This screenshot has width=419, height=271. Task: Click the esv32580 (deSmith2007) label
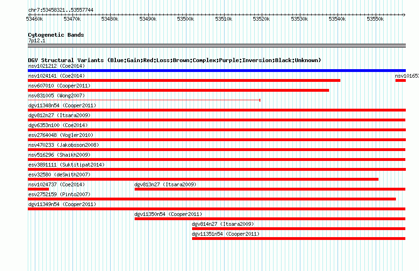point(59,175)
